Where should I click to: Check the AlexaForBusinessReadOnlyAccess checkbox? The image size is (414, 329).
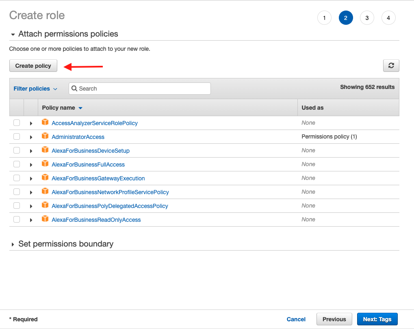pos(17,219)
